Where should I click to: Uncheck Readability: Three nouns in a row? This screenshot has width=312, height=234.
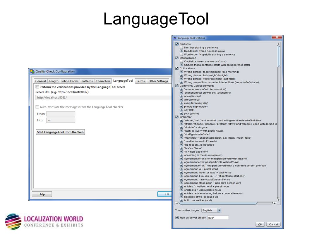(x=181, y=51)
